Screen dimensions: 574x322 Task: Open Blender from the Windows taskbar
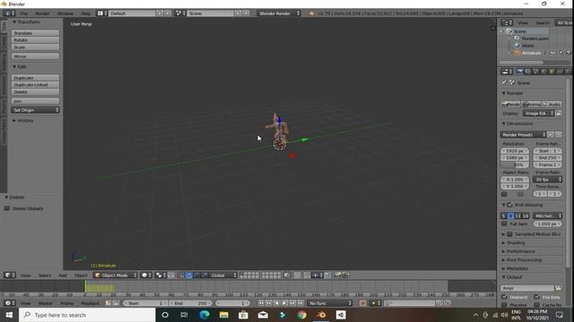pos(321,315)
